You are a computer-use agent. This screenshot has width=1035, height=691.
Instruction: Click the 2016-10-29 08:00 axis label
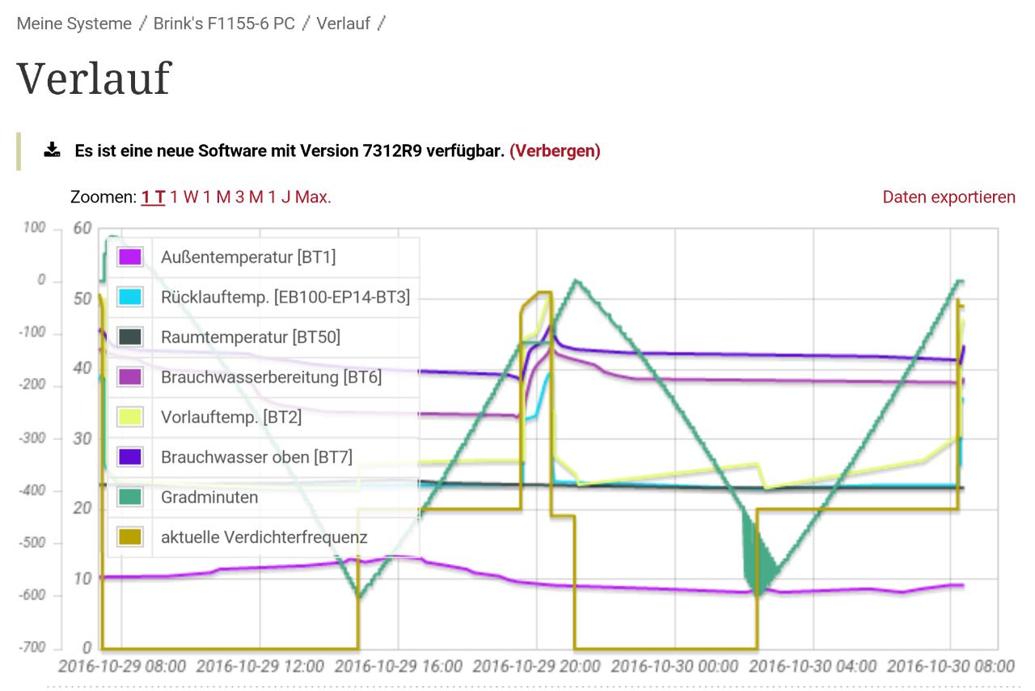coord(122,667)
